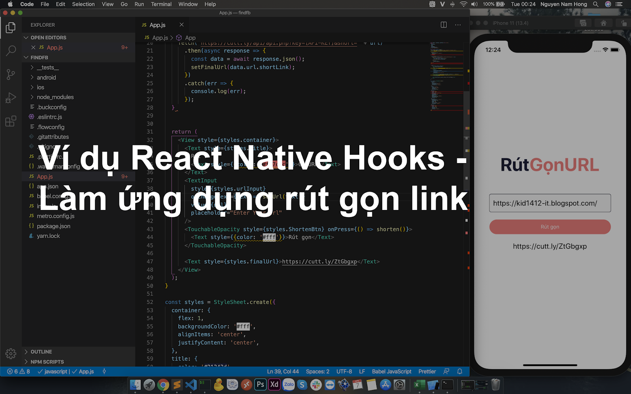Open the Go menu
Image resolution: width=631 pixels, height=394 pixels.
124,4
